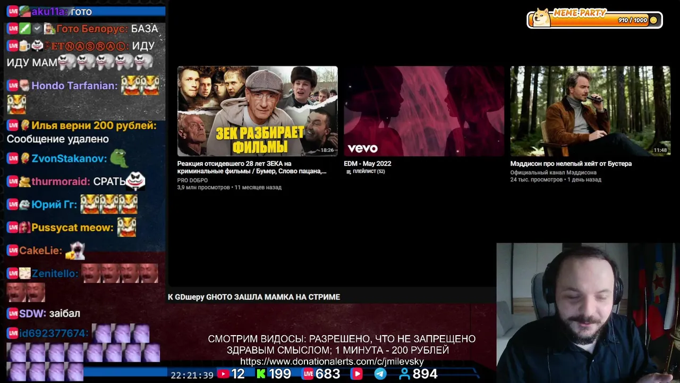Image resolution: width=680 pixels, height=383 pixels.
Task: Click the '3,9 млн просмотров' view count
Action: coord(203,187)
